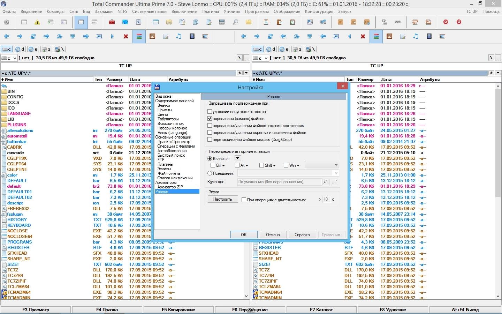Click the music note icon in right panel toolbar
The width and height of the screenshot is (502, 314).
click(416, 36)
